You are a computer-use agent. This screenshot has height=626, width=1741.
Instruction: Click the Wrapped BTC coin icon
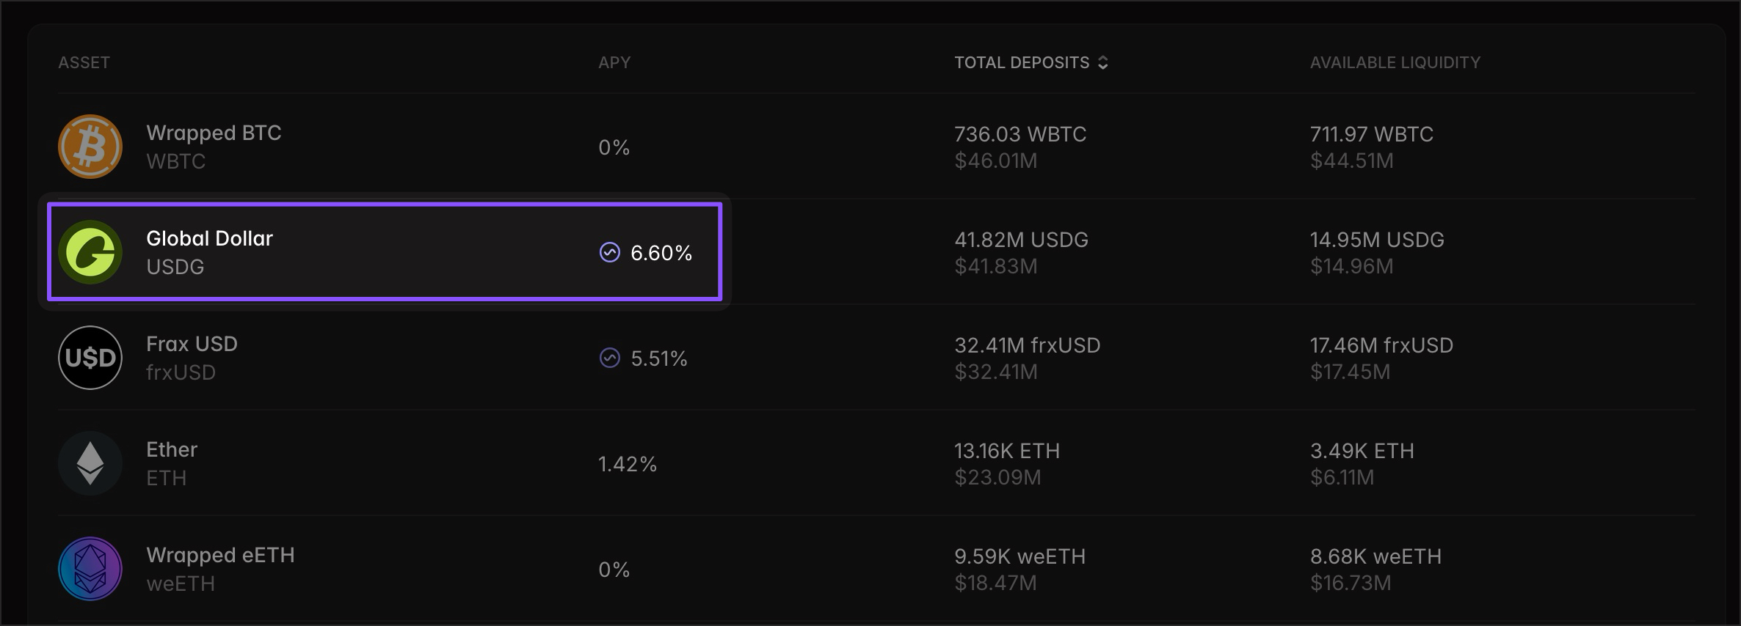(x=90, y=147)
